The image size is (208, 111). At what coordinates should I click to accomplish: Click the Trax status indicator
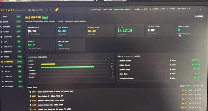(163, 9)
